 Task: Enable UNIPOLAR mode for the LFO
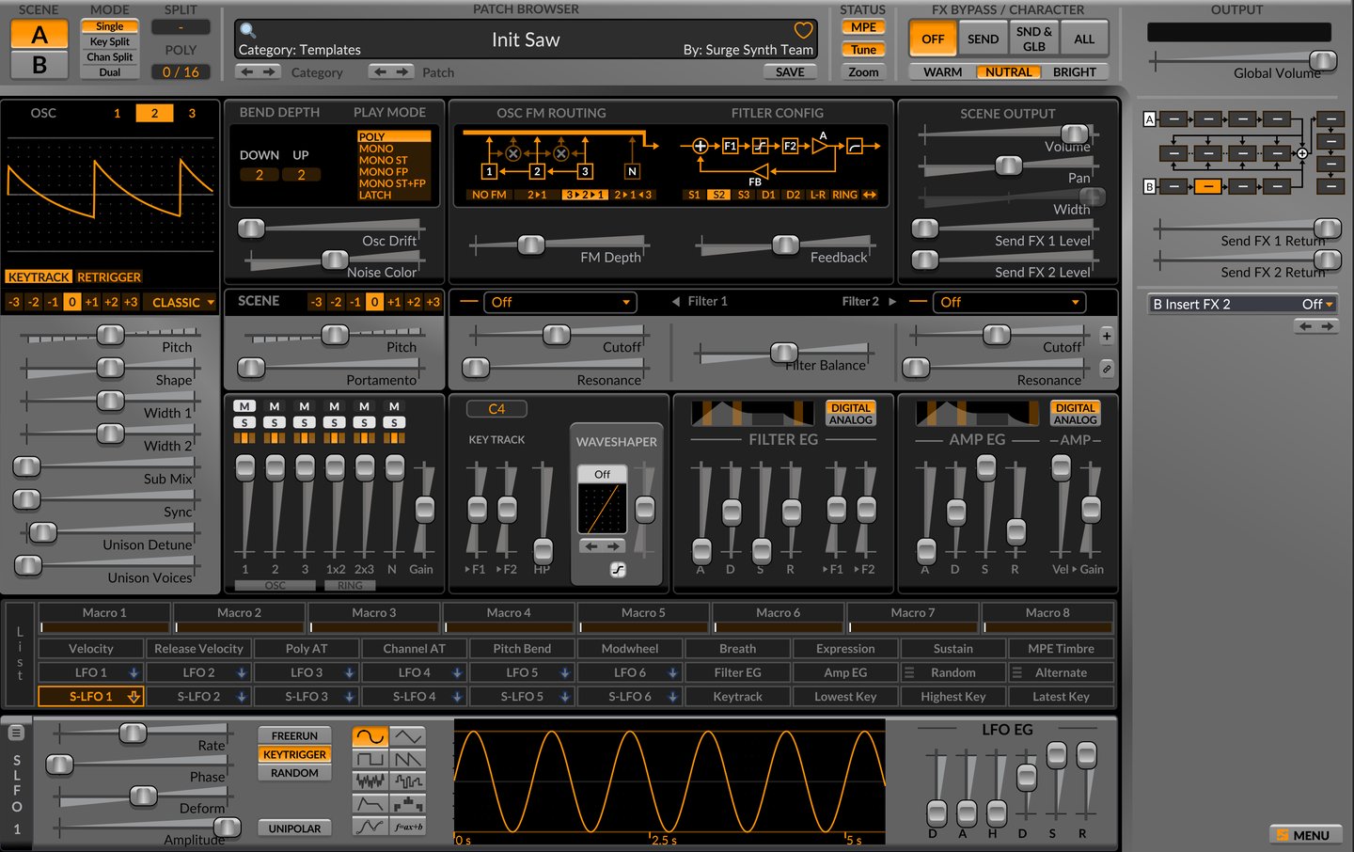pos(294,828)
